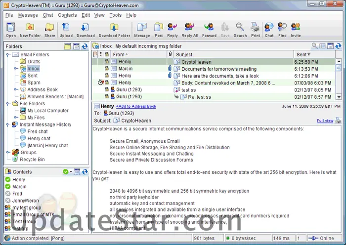Click message list scrollbar up arrow

(x=339, y=61)
